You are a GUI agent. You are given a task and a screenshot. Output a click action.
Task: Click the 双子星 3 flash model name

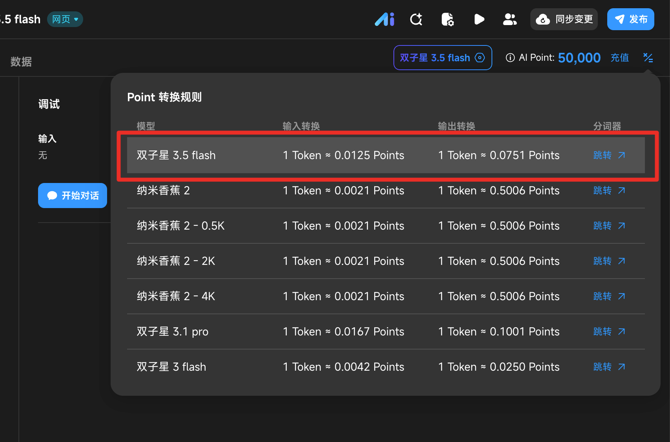[171, 367]
